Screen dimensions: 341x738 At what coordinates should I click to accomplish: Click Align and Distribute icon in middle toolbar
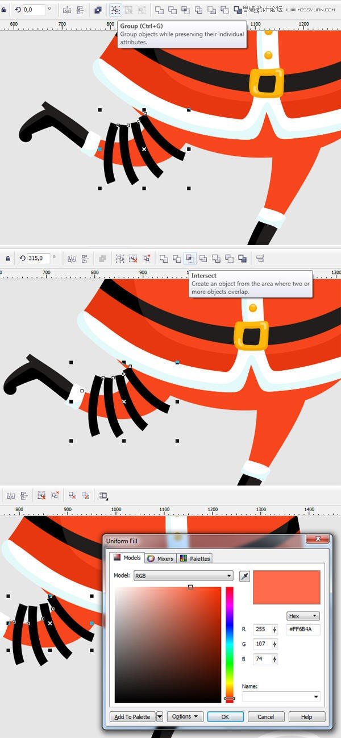point(260,258)
